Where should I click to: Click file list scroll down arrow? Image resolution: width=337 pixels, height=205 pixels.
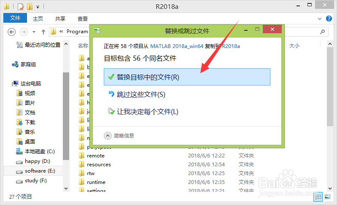point(330,189)
